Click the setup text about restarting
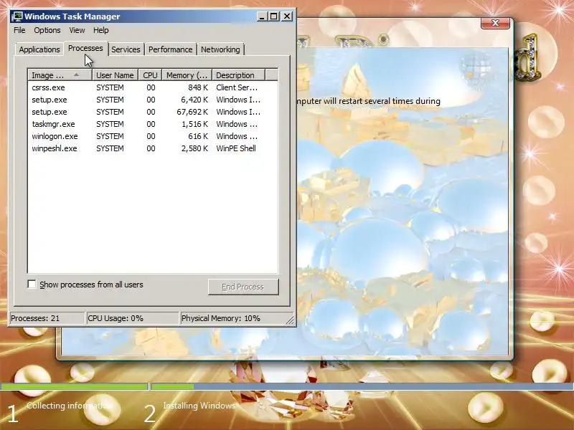This screenshot has width=574, height=430. pyautogui.click(x=369, y=101)
